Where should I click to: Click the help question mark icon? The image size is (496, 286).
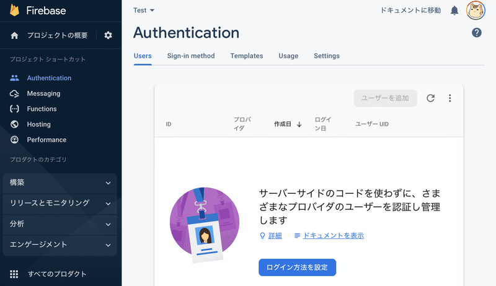coord(477,33)
